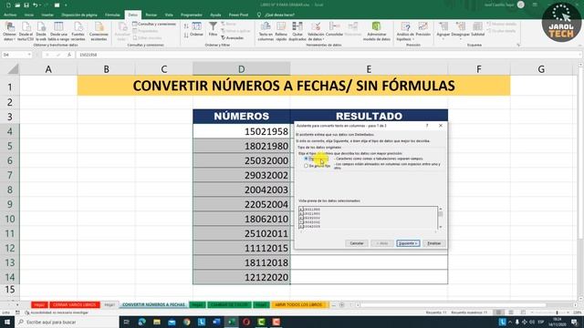Expand the Esquema group dialog launcher
Viewport: 584px width, 328px height.
(518, 45)
